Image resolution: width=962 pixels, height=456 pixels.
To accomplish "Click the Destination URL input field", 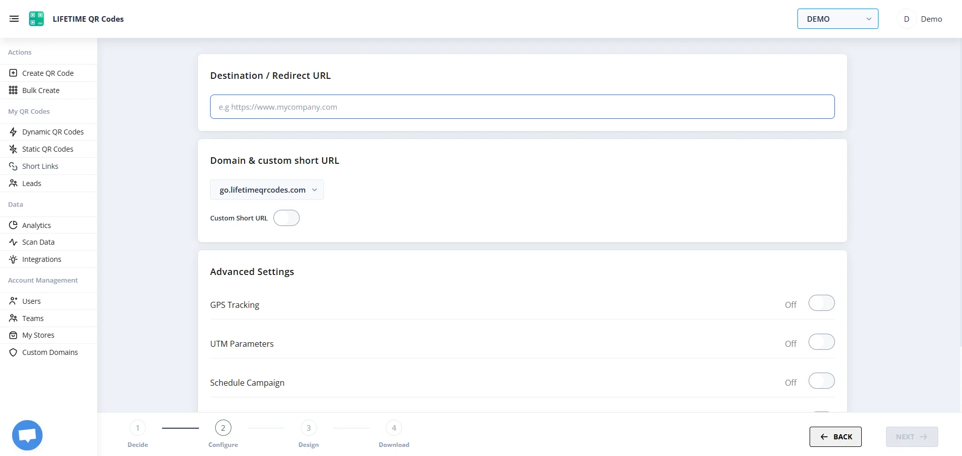I will point(522,107).
